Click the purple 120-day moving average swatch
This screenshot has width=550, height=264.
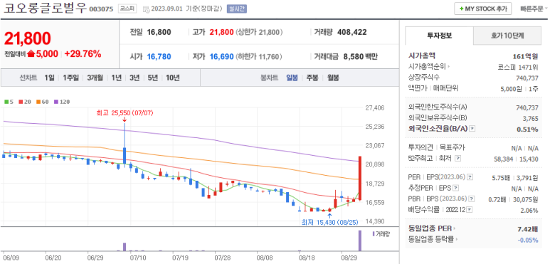pyautogui.click(x=55, y=102)
